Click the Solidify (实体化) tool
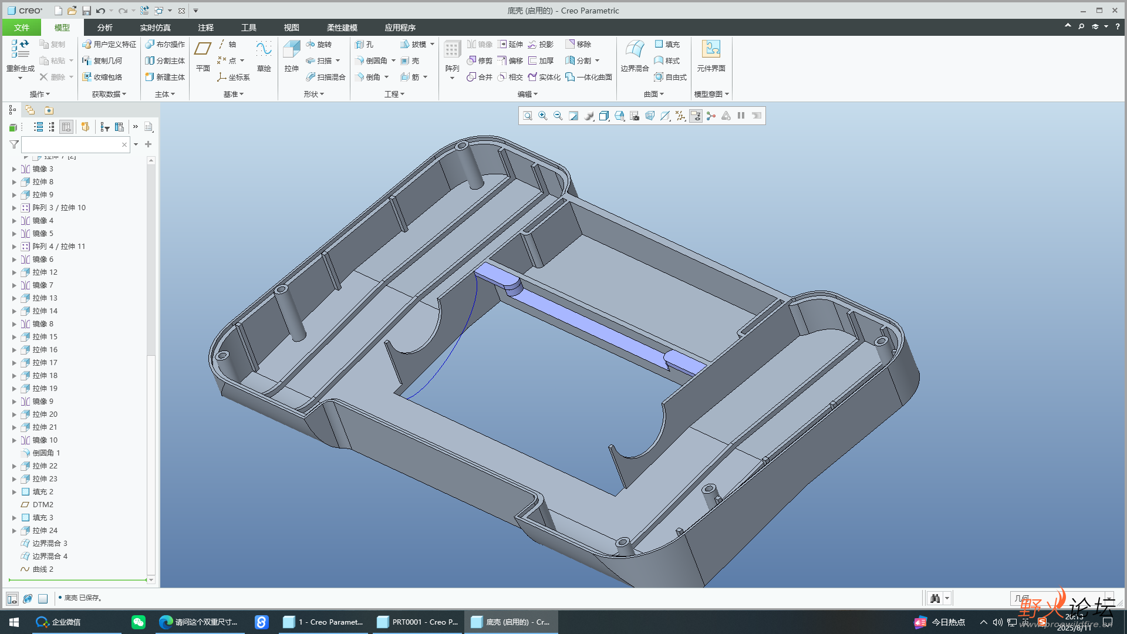This screenshot has height=634, width=1127. (x=544, y=77)
